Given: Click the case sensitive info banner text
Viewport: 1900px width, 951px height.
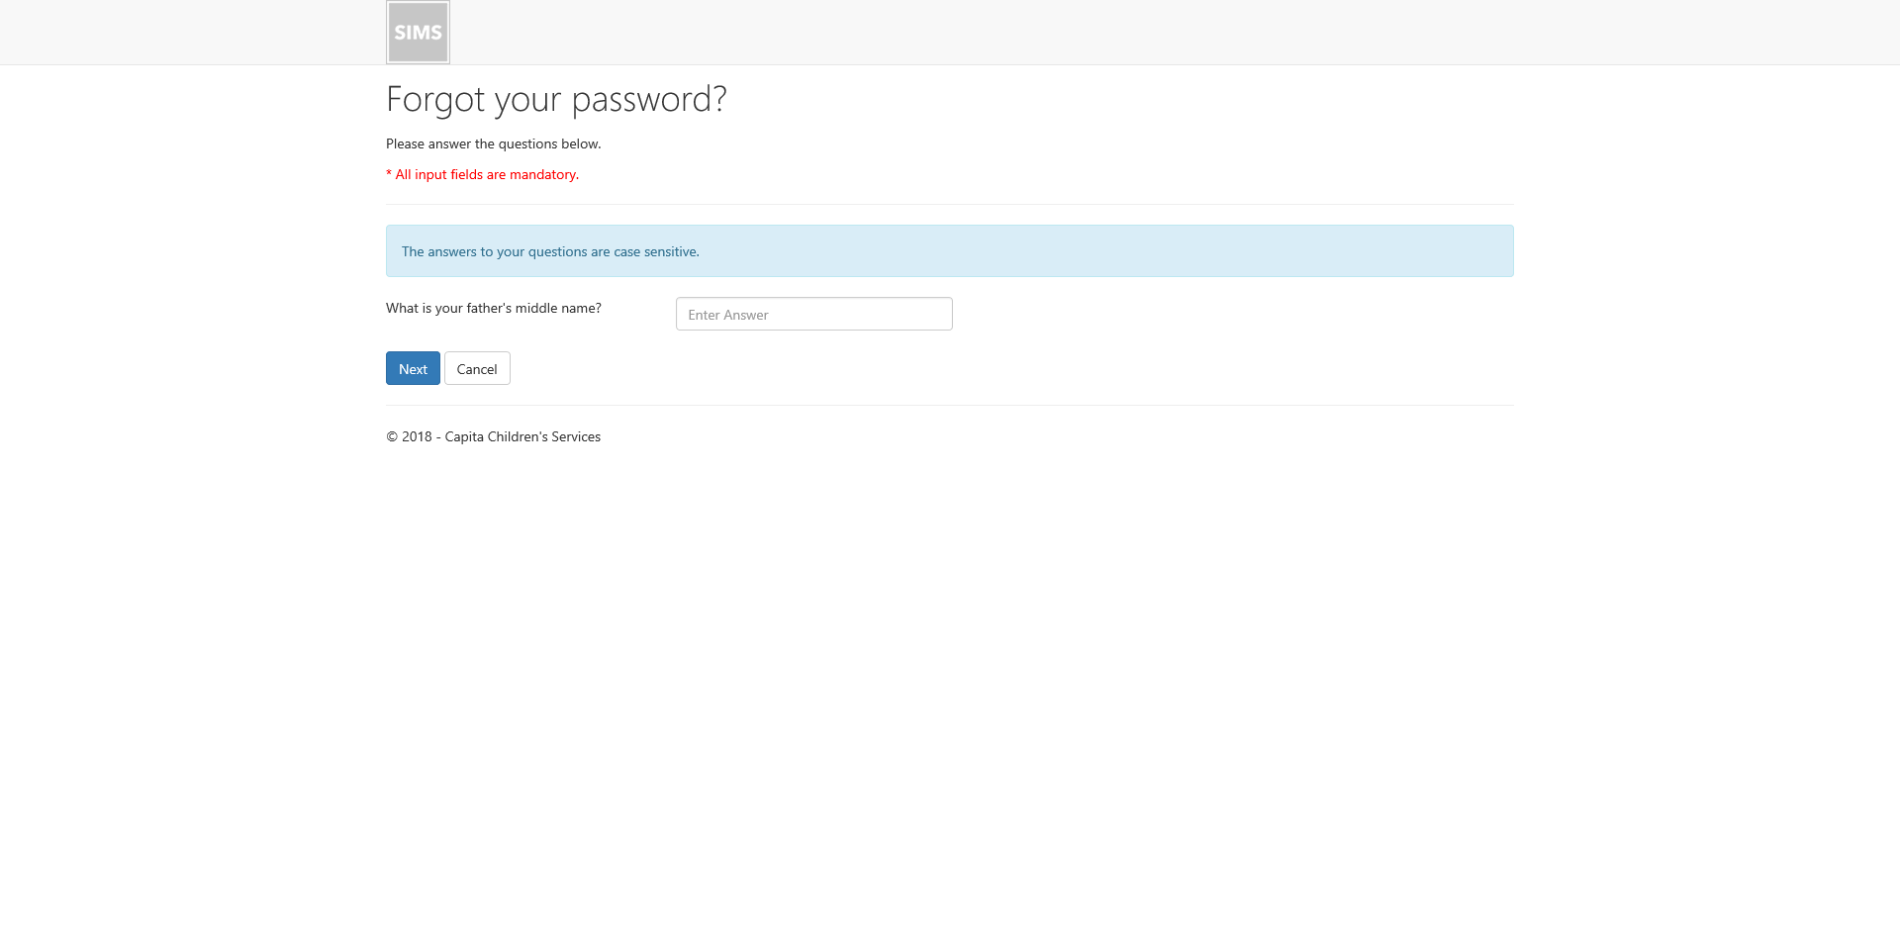Looking at the screenshot, I should tap(550, 251).
